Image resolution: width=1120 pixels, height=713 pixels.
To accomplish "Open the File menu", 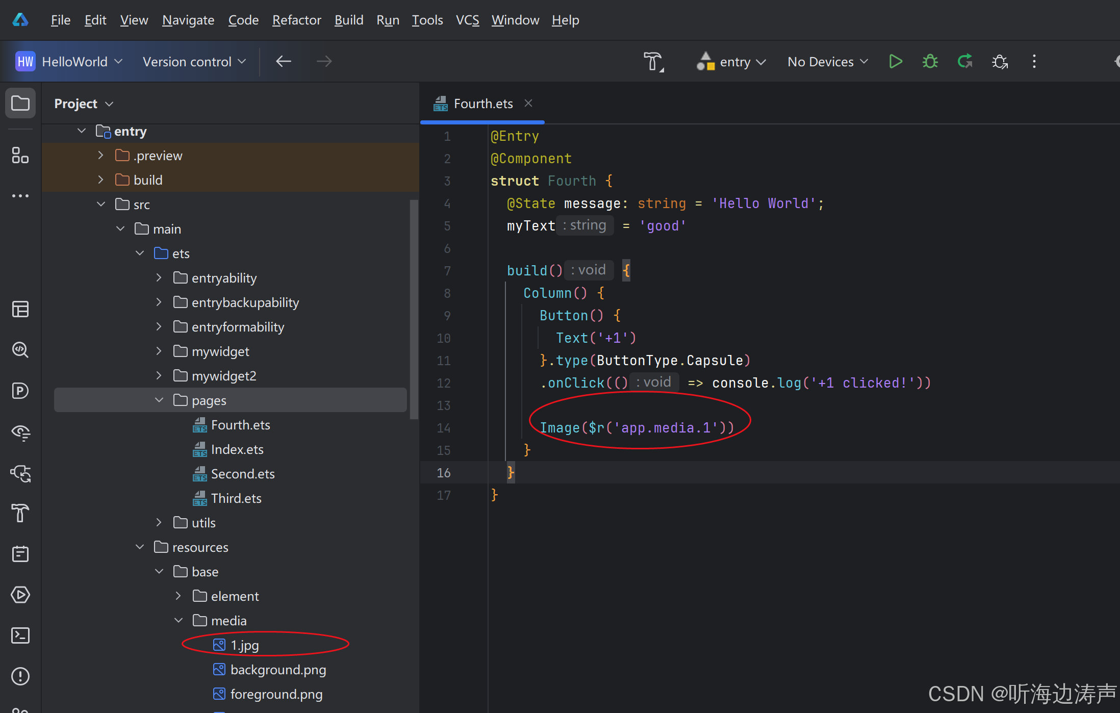I will [x=61, y=20].
